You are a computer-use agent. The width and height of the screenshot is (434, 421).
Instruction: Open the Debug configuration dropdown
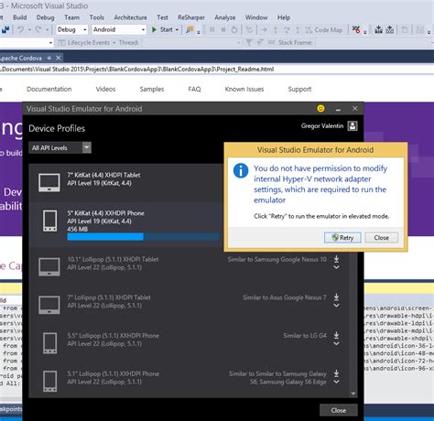pyautogui.click(x=72, y=29)
